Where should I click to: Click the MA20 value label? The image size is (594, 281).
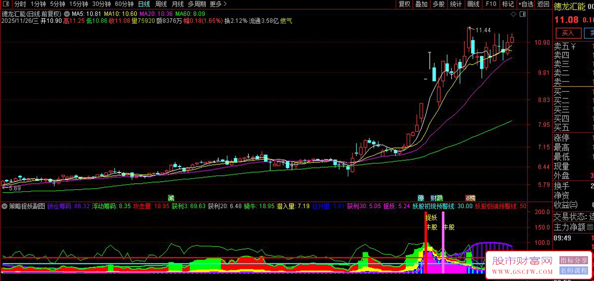pos(156,14)
